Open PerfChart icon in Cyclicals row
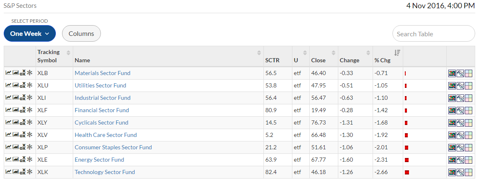488x186 pixels. coord(460,123)
